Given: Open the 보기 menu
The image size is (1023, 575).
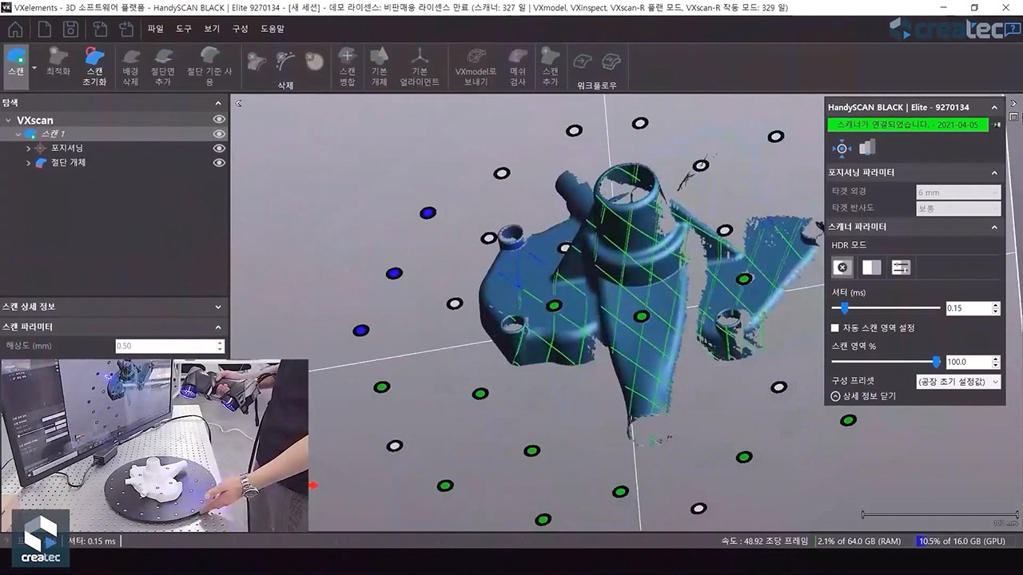Looking at the screenshot, I should [212, 29].
